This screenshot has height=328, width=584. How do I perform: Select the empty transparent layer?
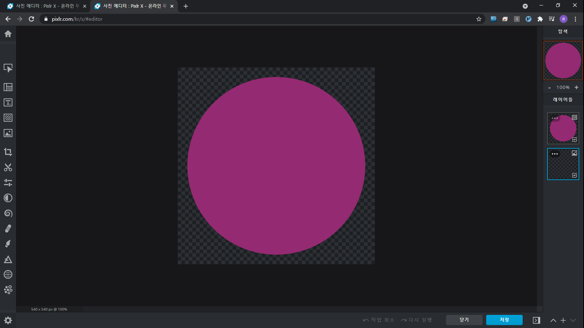click(563, 164)
